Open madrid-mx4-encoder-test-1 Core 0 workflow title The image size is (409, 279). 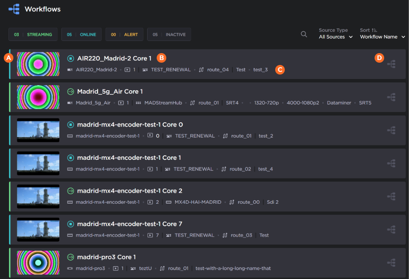coord(130,125)
